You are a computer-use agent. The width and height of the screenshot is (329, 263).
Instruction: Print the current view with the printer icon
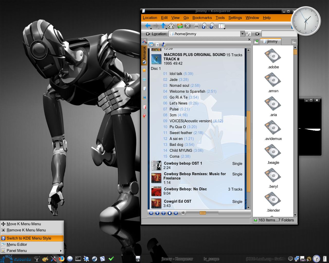pos(196,26)
